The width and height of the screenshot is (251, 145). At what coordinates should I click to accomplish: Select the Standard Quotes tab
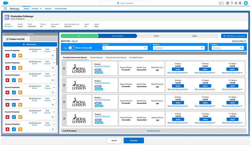96,57
